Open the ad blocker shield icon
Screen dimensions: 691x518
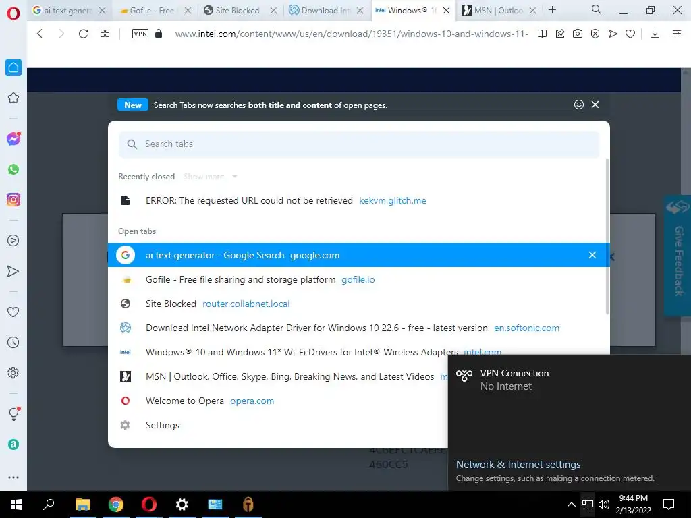coord(595,34)
